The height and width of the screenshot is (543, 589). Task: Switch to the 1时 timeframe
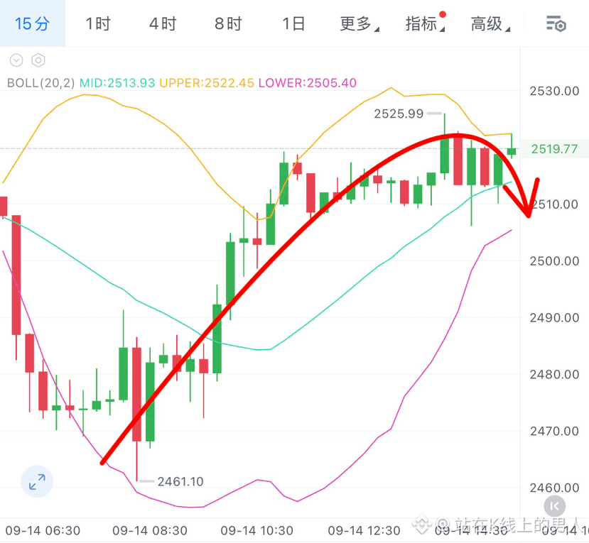[x=98, y=24]
